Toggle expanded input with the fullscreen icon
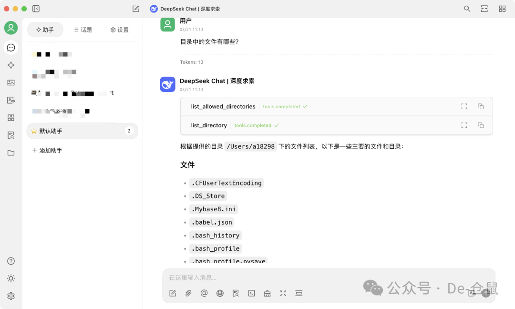 (283, 293)
